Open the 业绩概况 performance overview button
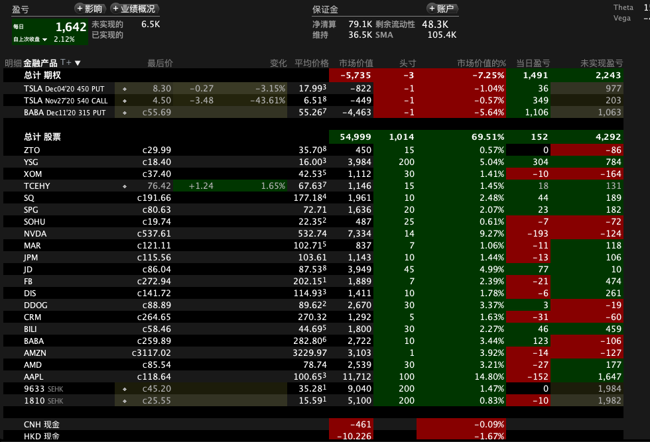Image resolution: width=650 pixels, height=442 pixels. tap(134, 9)
